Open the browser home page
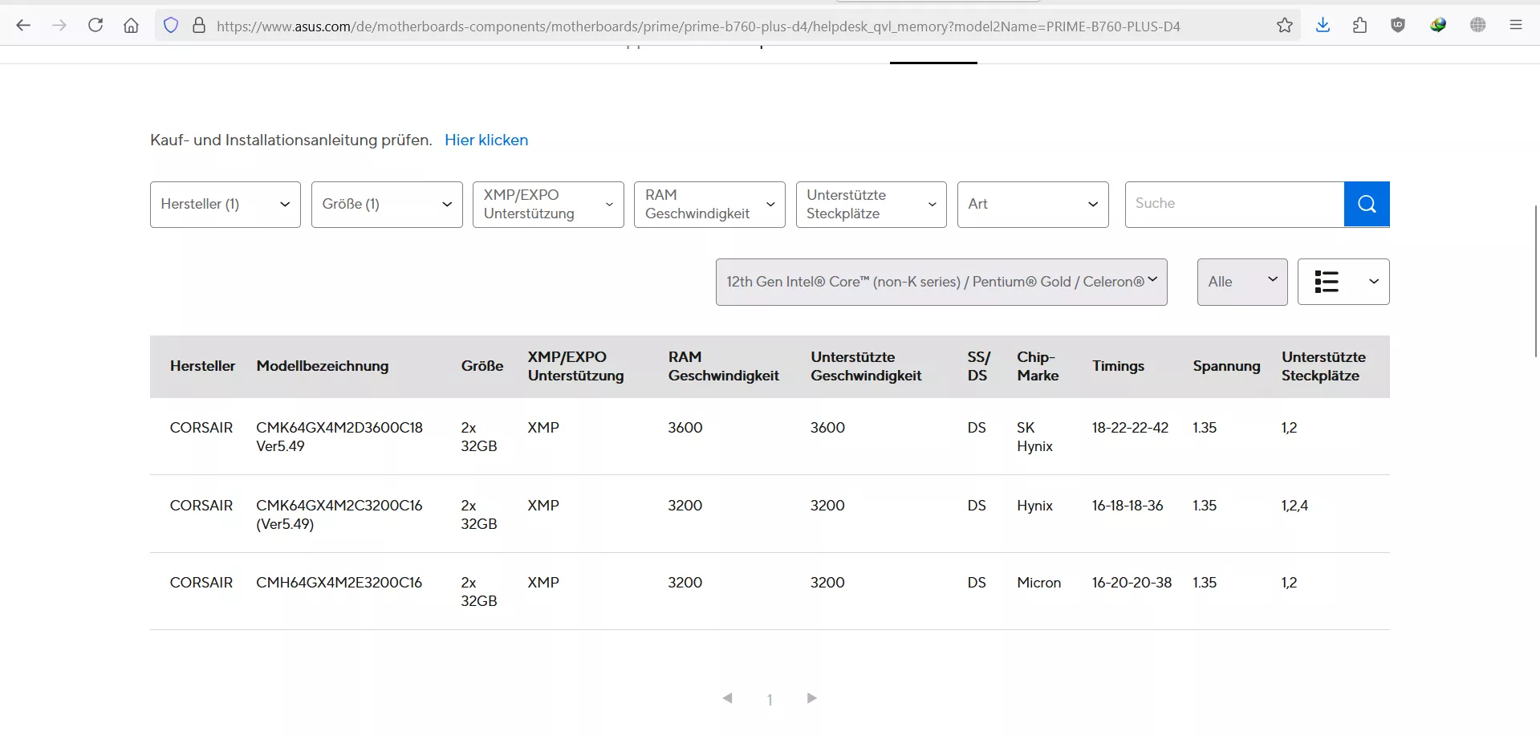The height and width of the screenshot is (736, 1540). click(x=131, y=26)
